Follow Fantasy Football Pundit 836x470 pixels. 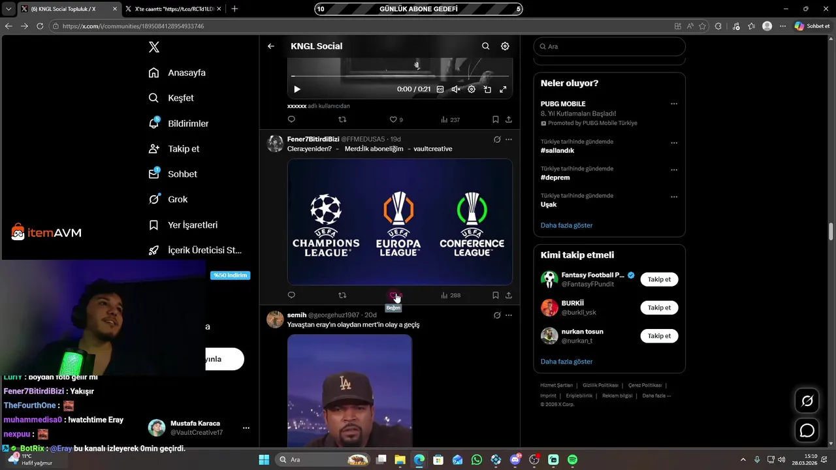click(x=659, y=279)
